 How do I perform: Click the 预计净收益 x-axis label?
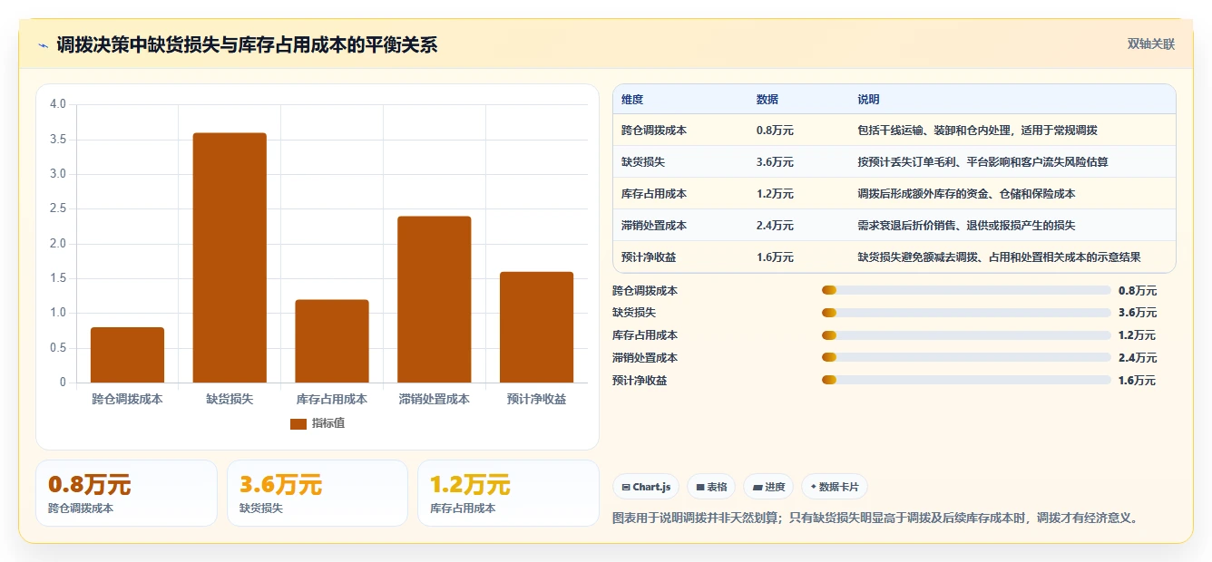[536, 399]
